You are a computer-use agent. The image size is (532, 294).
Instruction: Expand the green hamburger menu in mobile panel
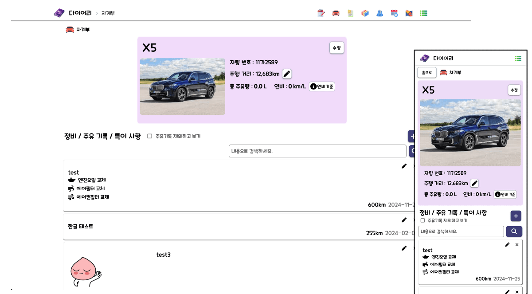click(x=518, y=59)
